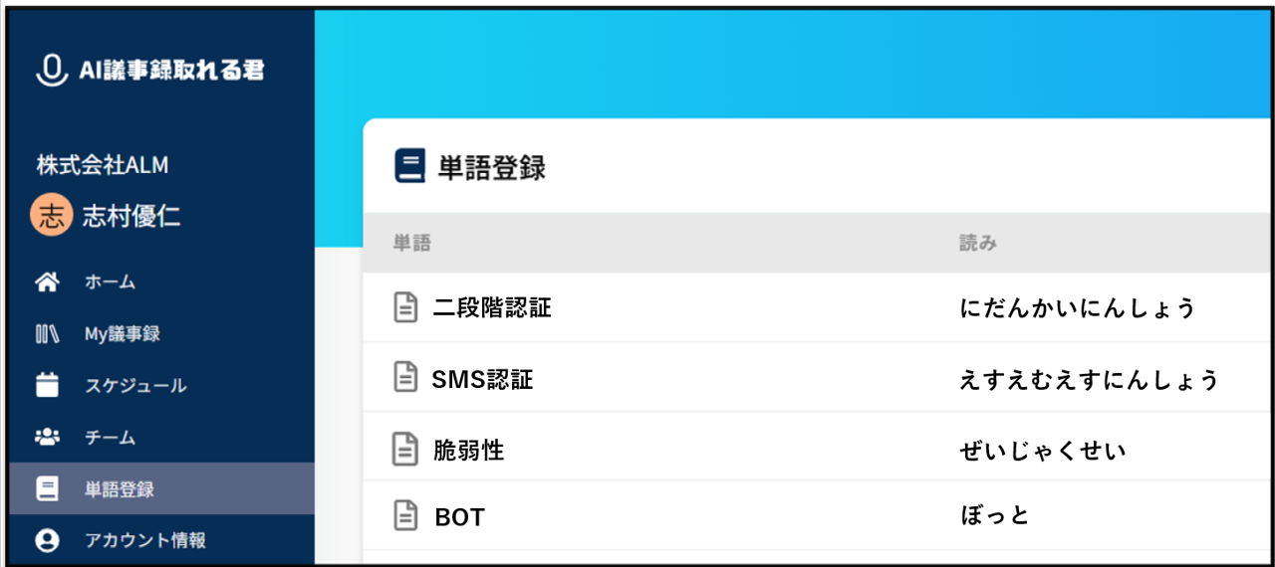Click the アカウント情報 person icon
The width and height of the screenshot is (1275, 567).
[47, 541]
